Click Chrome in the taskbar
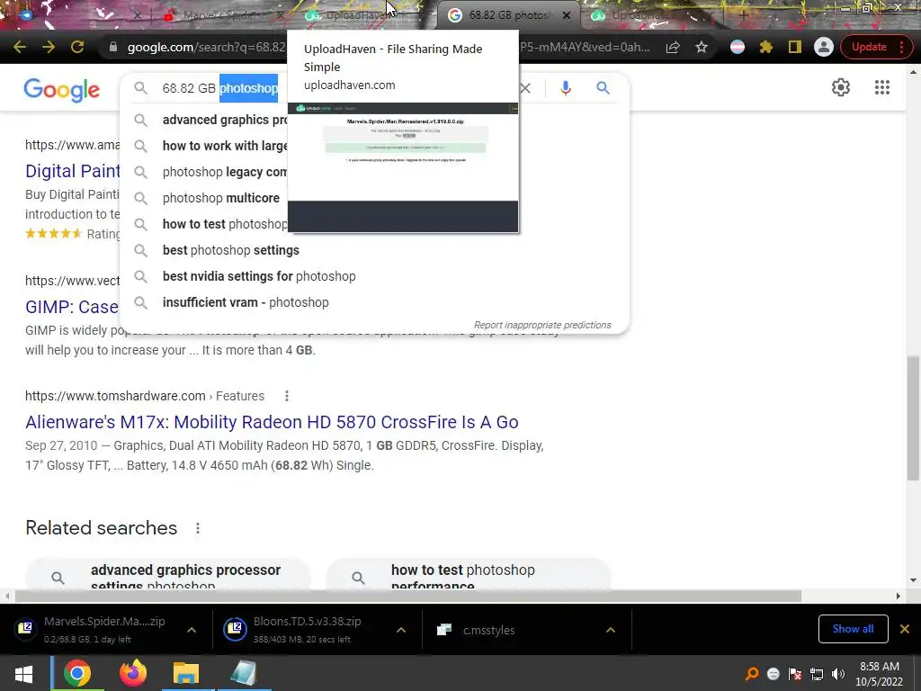Viewport: 921px width, 691px height. (77, 673)
